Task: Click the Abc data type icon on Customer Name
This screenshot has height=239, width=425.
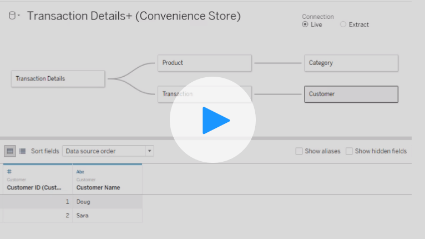Action: pyautogui.click(x=80, y=172)
